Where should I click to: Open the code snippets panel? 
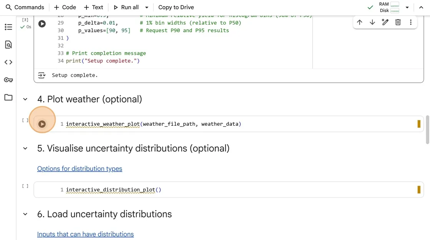8,62
